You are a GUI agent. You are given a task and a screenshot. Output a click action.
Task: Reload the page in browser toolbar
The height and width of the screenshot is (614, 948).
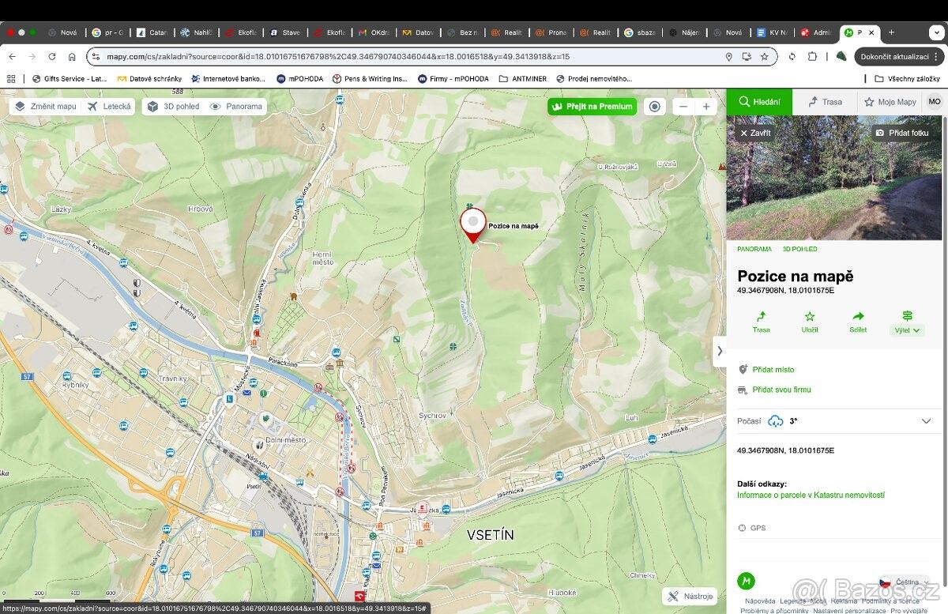click(x=52, y=57)
